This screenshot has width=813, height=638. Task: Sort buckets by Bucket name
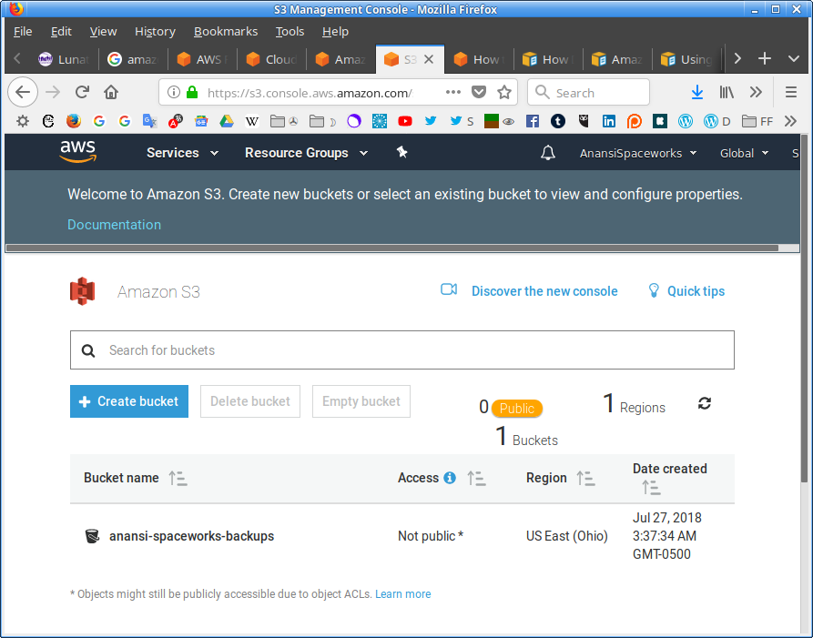pos(178,478)
